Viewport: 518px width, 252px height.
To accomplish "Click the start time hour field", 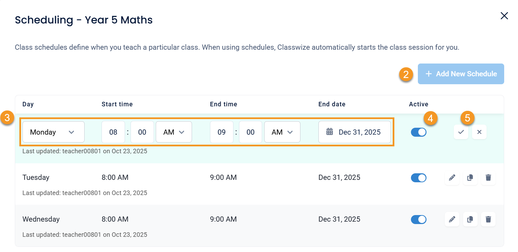I will click(x=113, y=132).
